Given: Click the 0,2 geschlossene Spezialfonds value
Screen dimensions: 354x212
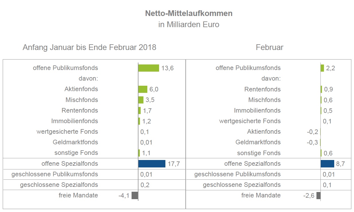Looking at the screenshot, I should click(145, 185).
